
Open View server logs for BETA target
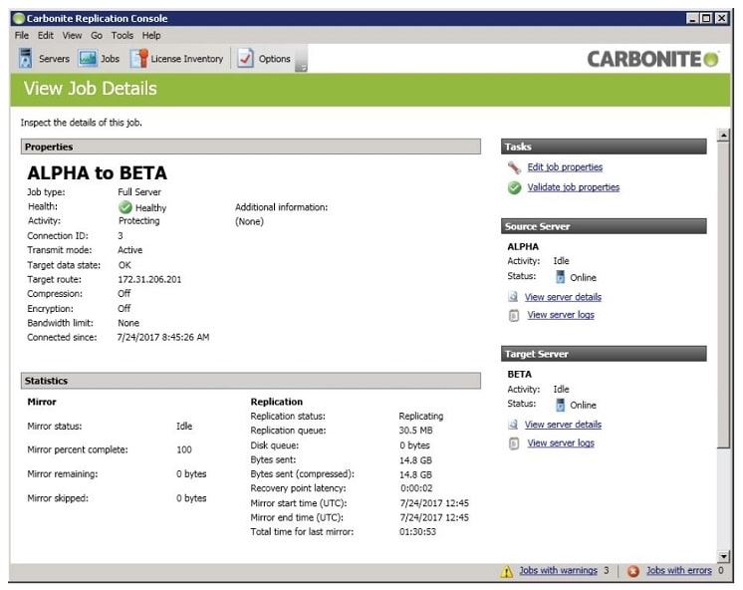coord(560,442)
